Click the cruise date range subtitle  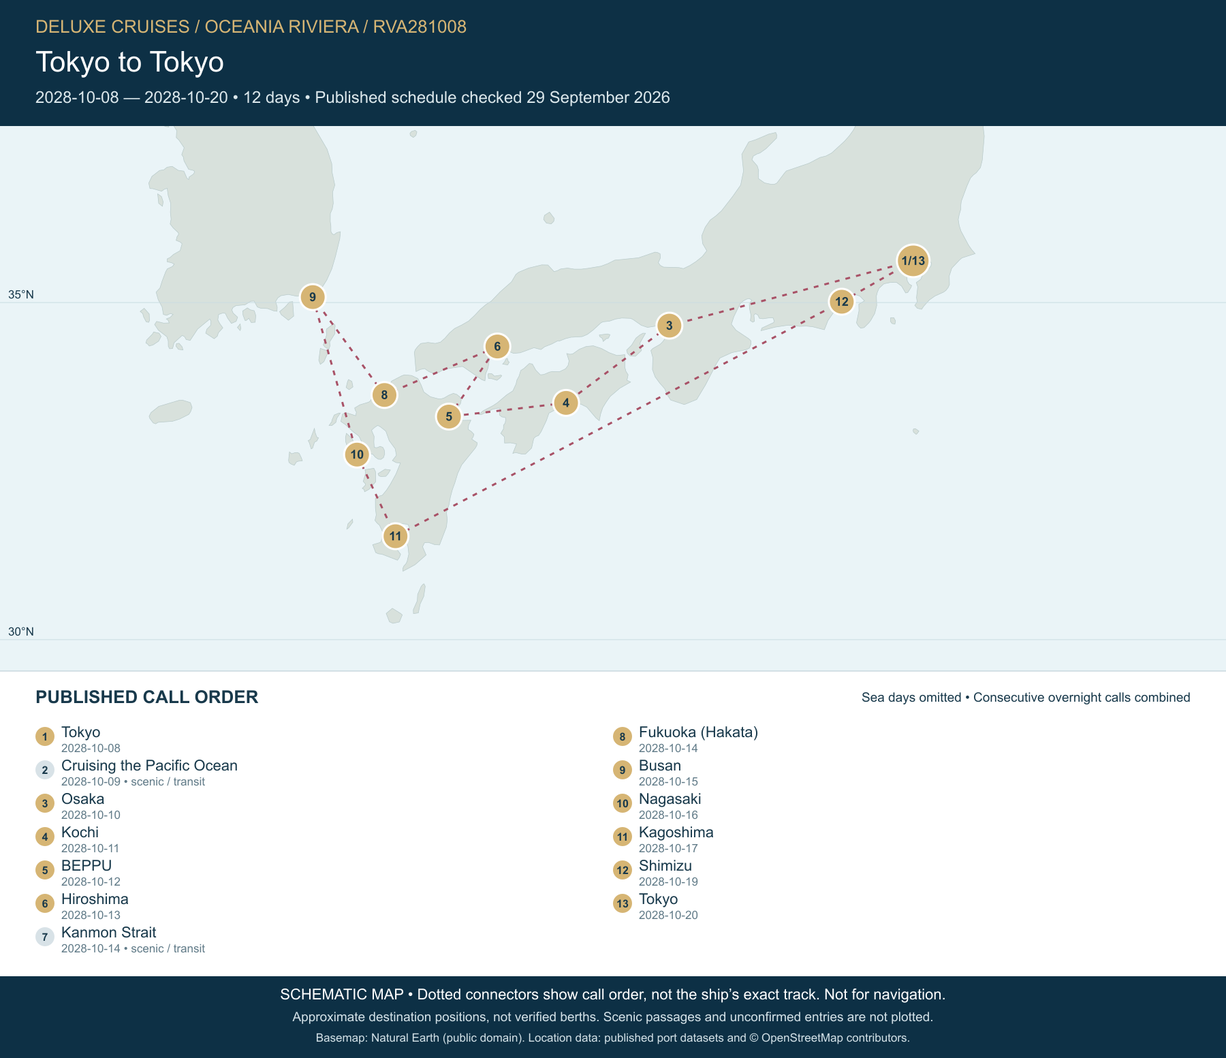pos(353,97)
